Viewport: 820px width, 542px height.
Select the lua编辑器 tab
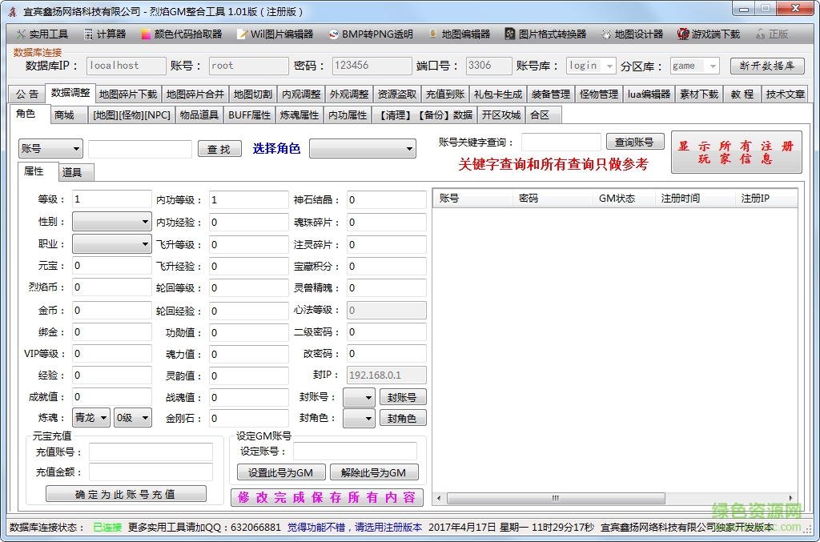[x=649, y=93]
